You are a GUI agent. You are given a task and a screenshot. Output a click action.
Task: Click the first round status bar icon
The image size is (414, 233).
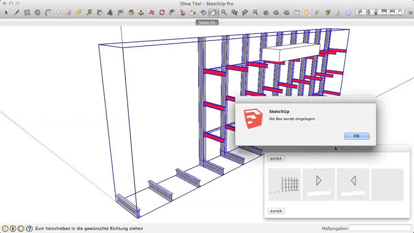5,228
